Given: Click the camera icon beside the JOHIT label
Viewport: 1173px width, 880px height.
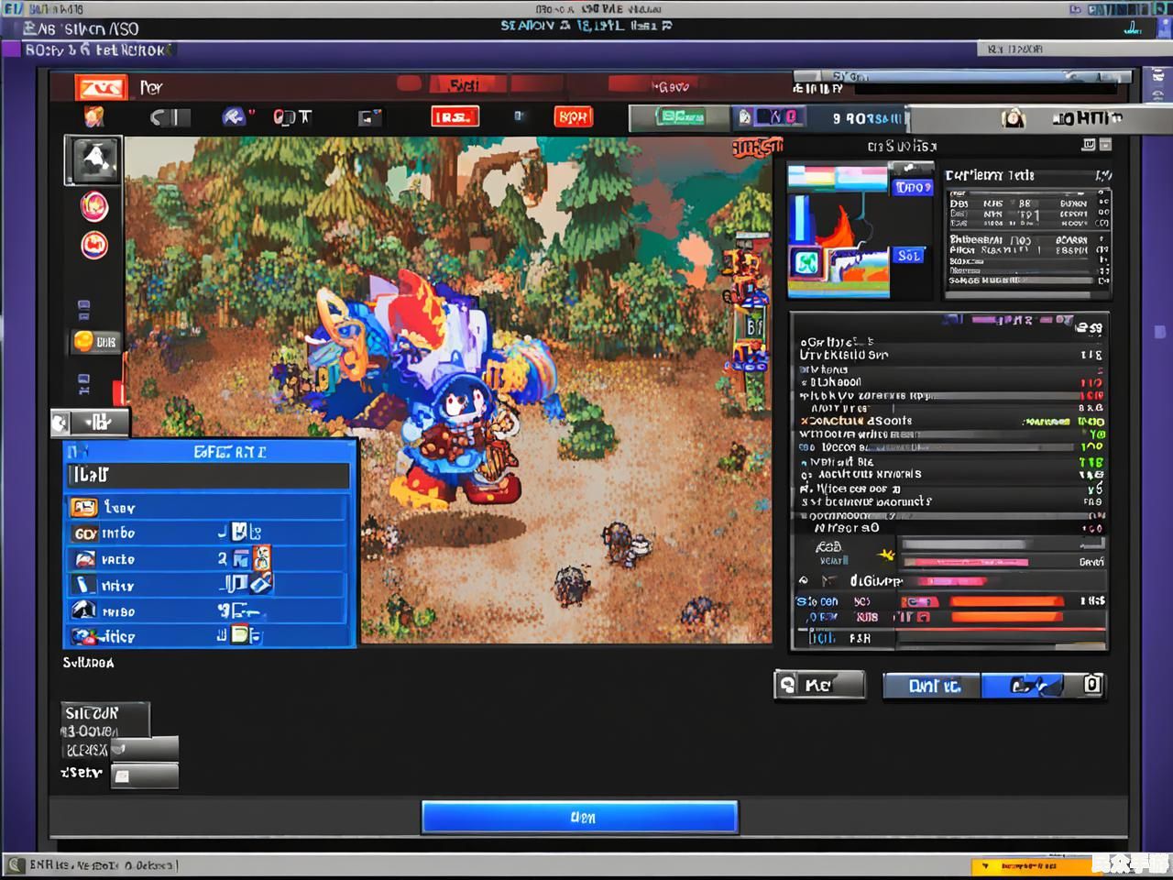Looking at the screenshot, I should click(1013, 118).
